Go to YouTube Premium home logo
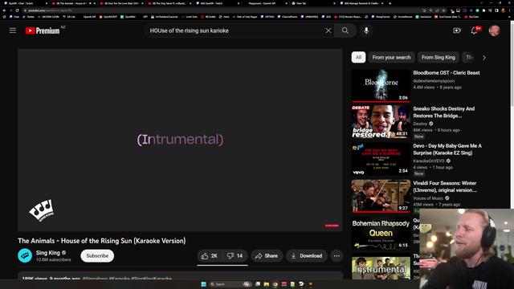The width and height of the screenshot is (514, 289). (43, 31)
